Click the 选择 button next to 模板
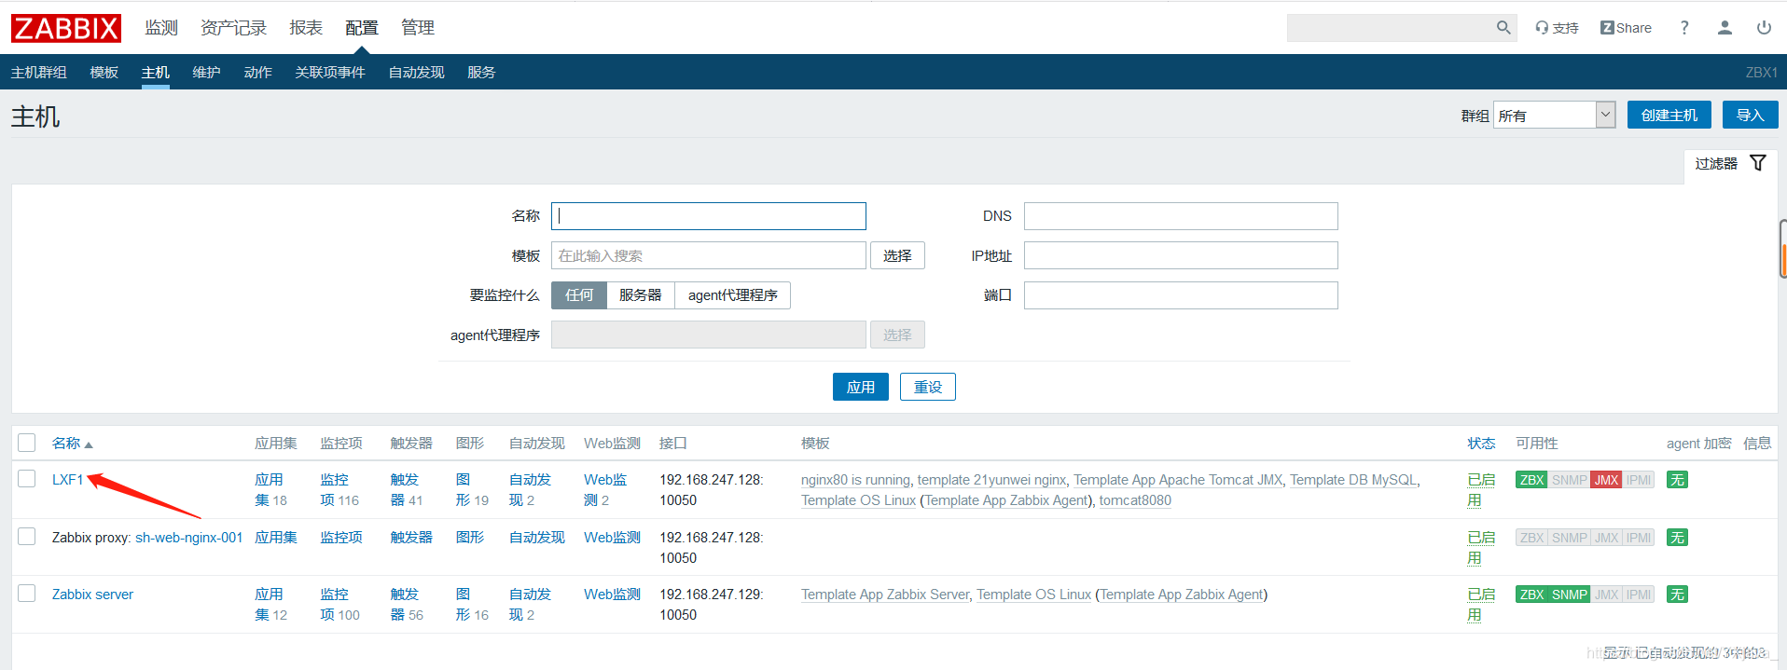This screenshot has height=670, width=1787. tap(897, 255)
